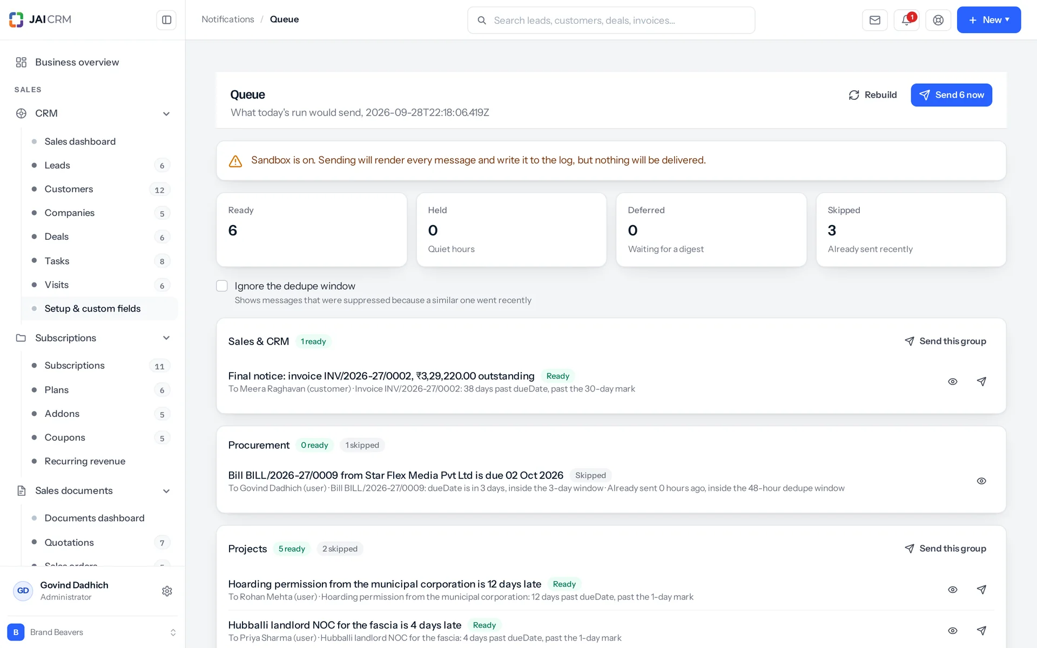Click the JAI CRM logo

click(x=41, y=19)
